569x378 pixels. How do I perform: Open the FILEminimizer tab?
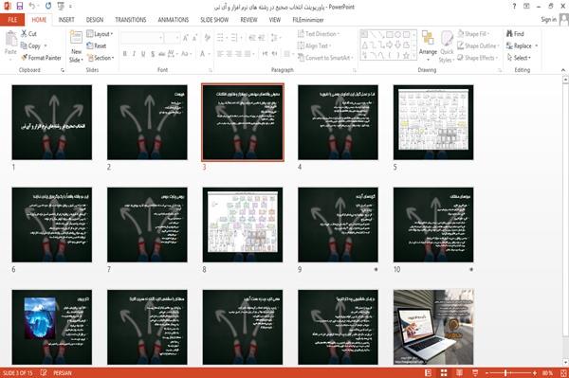pyautogui.click(x=307, y=20)
